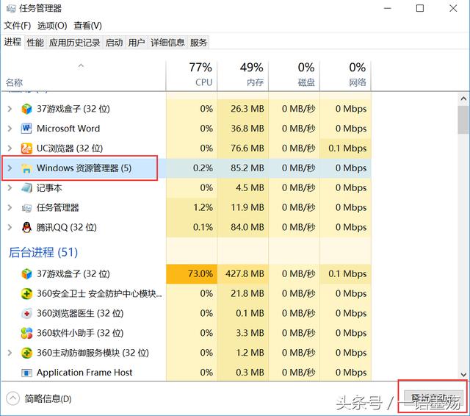Expand the Microsoft Word row

click(x=10, y=129)
